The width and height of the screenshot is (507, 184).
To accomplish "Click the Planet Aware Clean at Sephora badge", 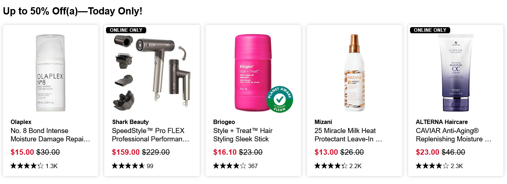I will click(x=279, y=99).
